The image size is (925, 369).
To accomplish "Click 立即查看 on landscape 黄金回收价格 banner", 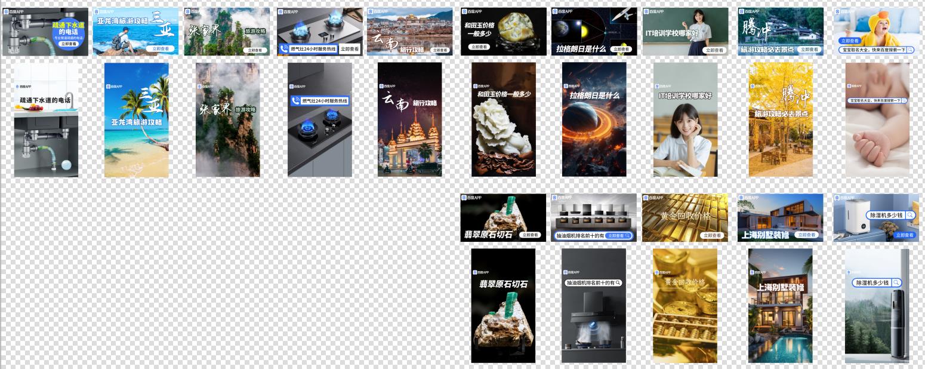I will 712,236.
